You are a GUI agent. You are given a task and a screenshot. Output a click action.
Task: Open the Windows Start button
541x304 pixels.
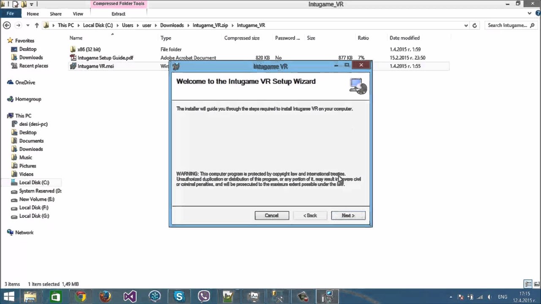tap(9, 297)
